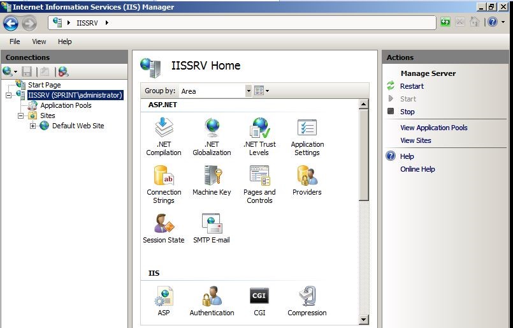Click scroll down arrow in feature list
This screenshot has width=513, height=328.
[363, 320]
